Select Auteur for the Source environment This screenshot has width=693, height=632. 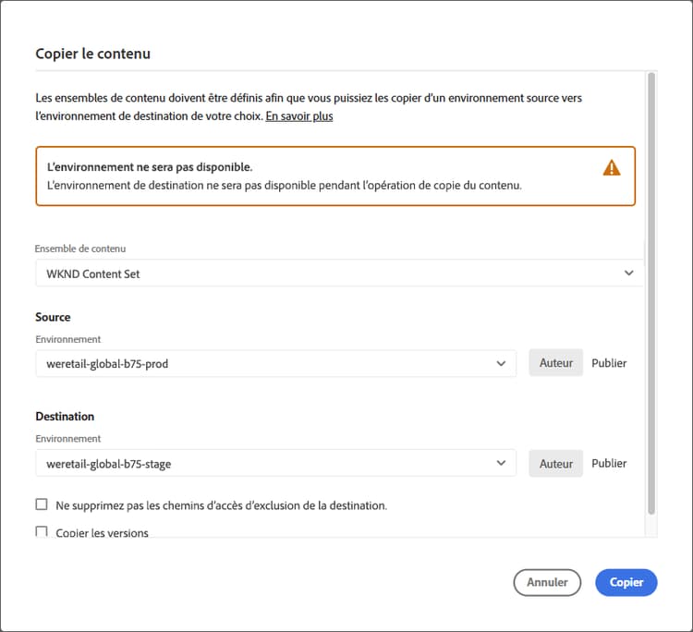556,363
